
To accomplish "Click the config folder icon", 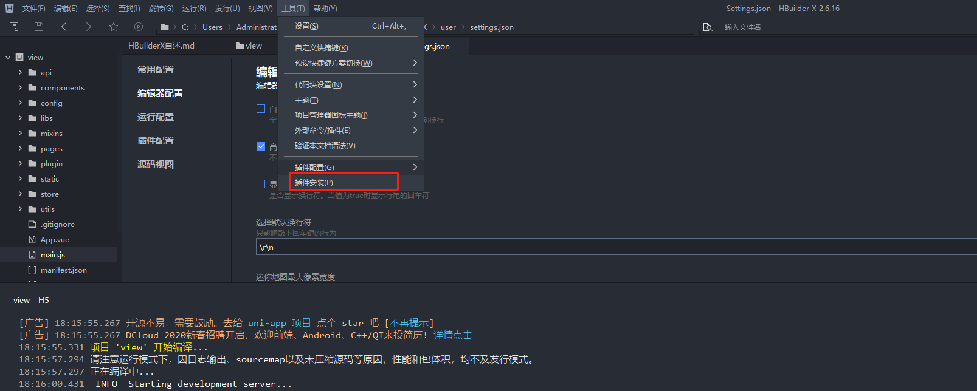I will (33, 103).
